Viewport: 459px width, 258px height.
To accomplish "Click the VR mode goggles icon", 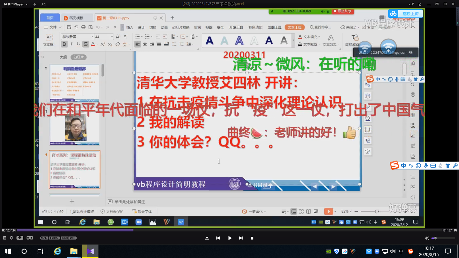I will 30,238.
